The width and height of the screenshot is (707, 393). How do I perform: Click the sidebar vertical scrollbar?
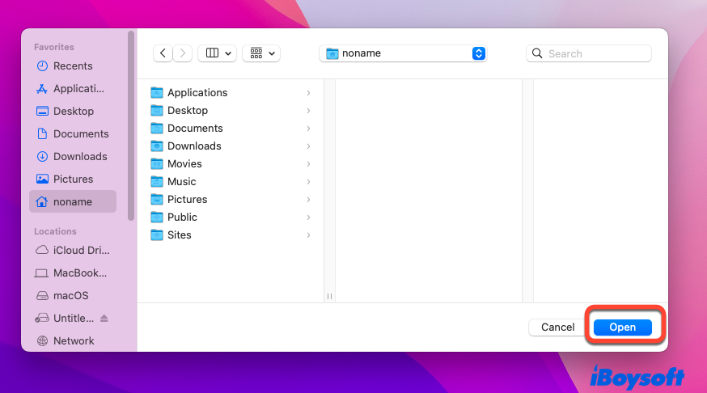click(131, 125)
